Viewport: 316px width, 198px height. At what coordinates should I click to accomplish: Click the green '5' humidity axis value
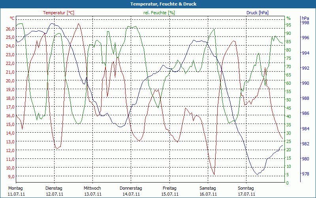coord(288,175)
